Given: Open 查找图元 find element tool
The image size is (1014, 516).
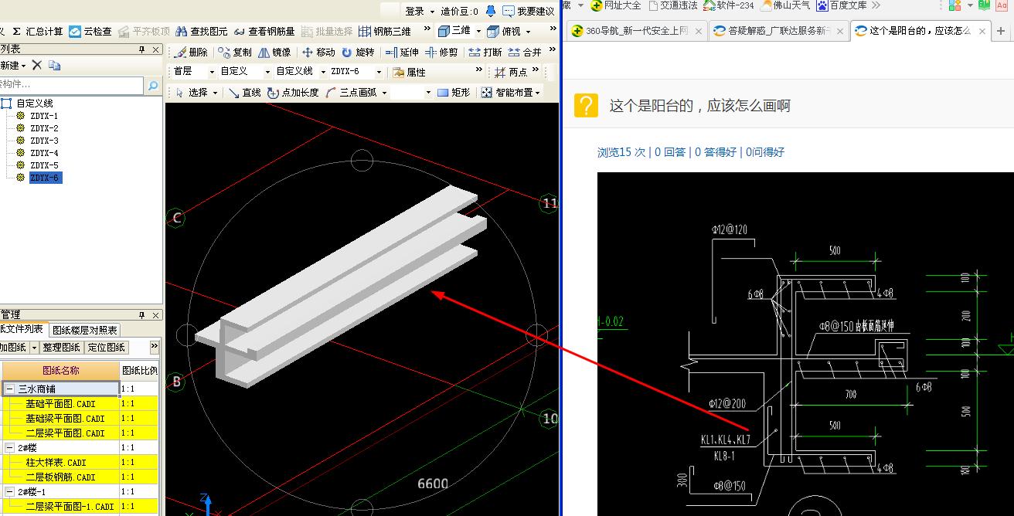Looking at the screenshot, I should click(x=202, y=32).
